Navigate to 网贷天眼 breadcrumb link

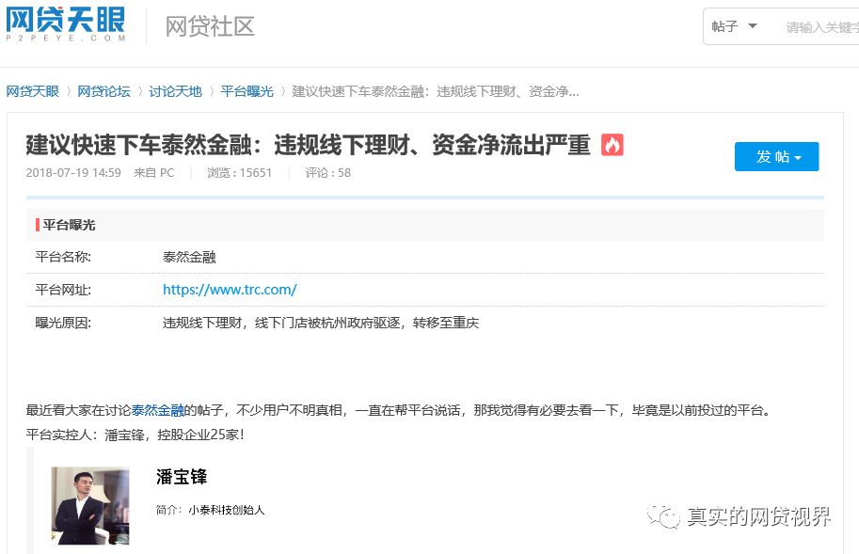point(32,91)
